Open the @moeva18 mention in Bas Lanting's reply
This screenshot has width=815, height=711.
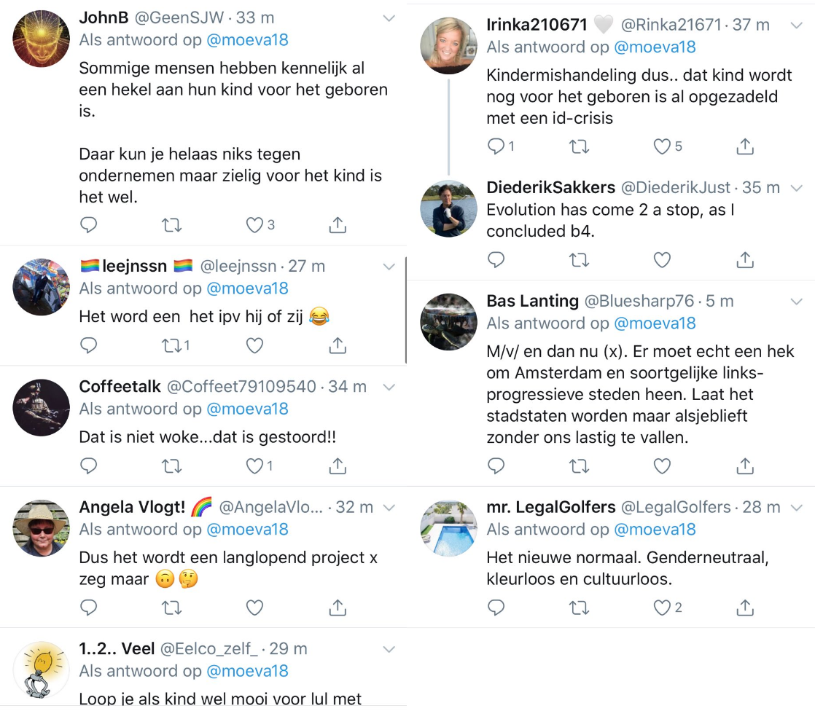tap(655, 323)
